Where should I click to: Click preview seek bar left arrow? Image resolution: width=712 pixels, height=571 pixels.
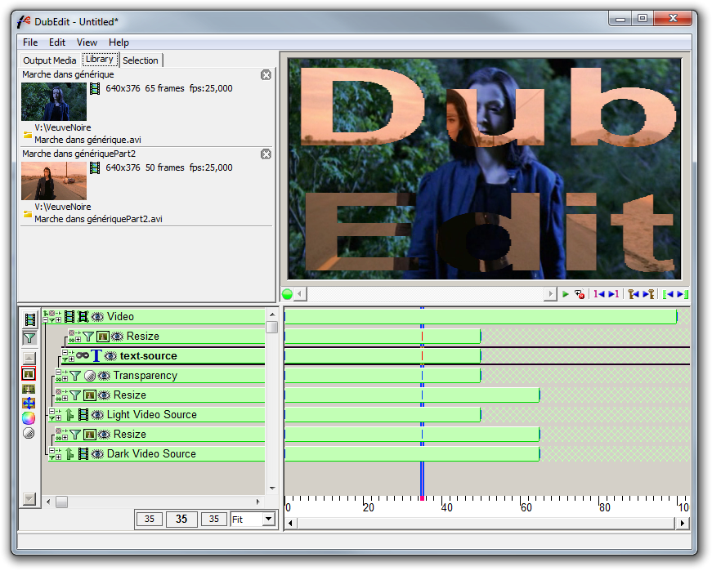(x=300, y=294)
